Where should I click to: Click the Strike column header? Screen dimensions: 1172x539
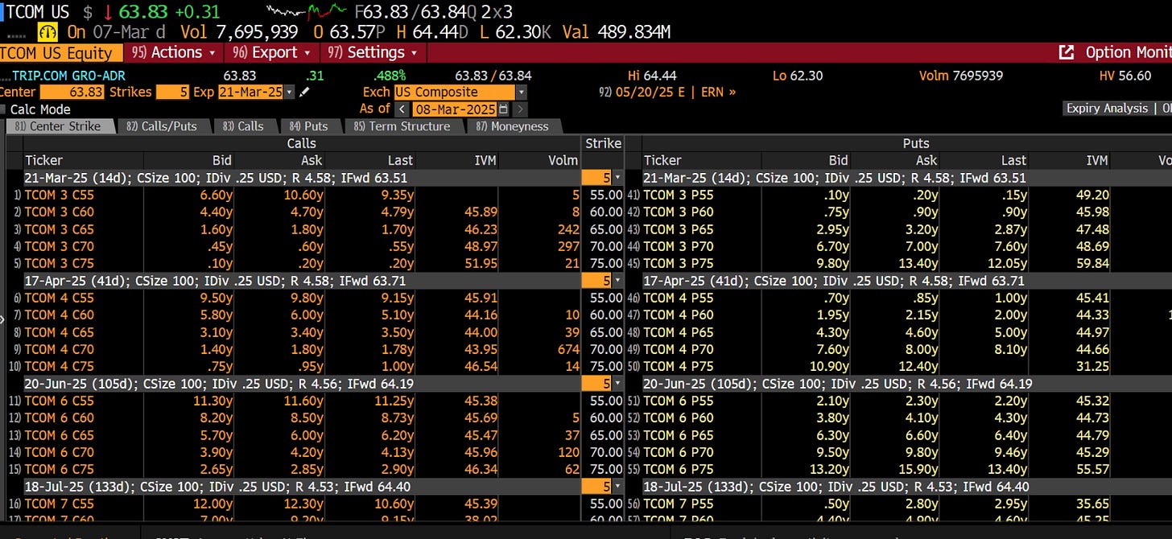pos(604,144)
